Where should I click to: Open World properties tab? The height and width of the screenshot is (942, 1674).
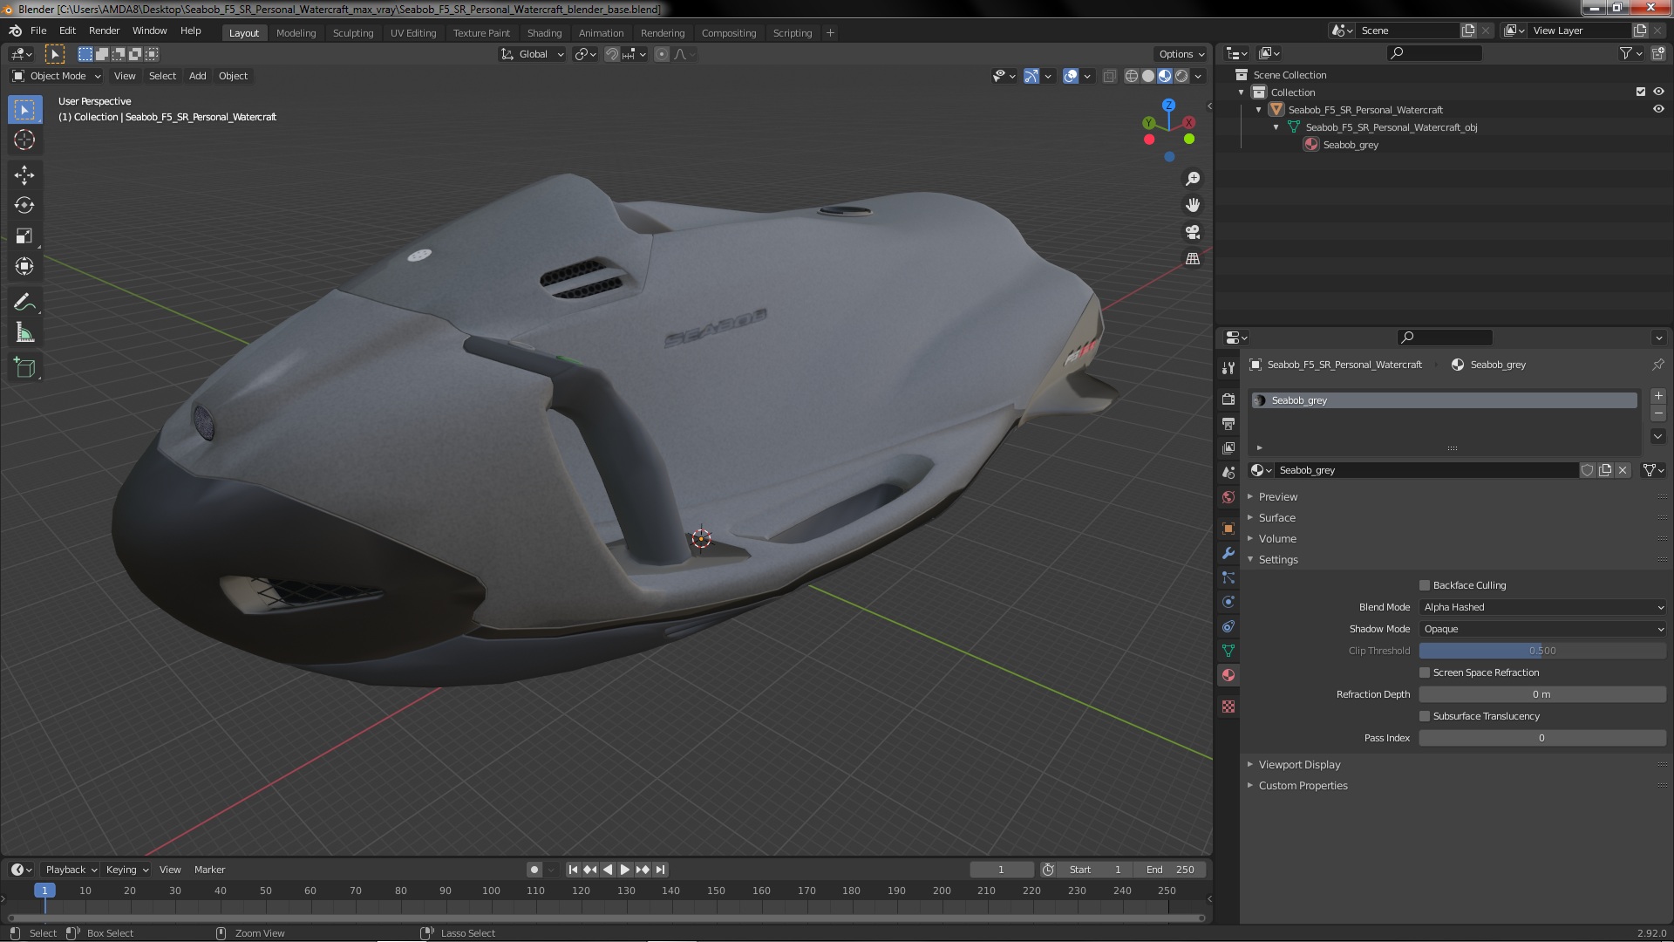pos(1228,496)
